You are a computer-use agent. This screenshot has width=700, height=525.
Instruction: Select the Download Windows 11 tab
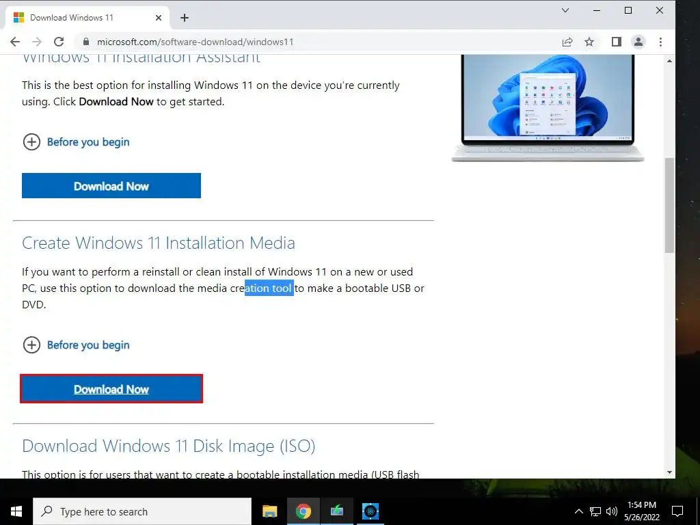[x=87, y=18]
